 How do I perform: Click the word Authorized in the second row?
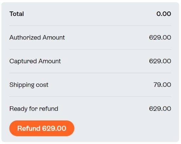click(x=25, y=38)
